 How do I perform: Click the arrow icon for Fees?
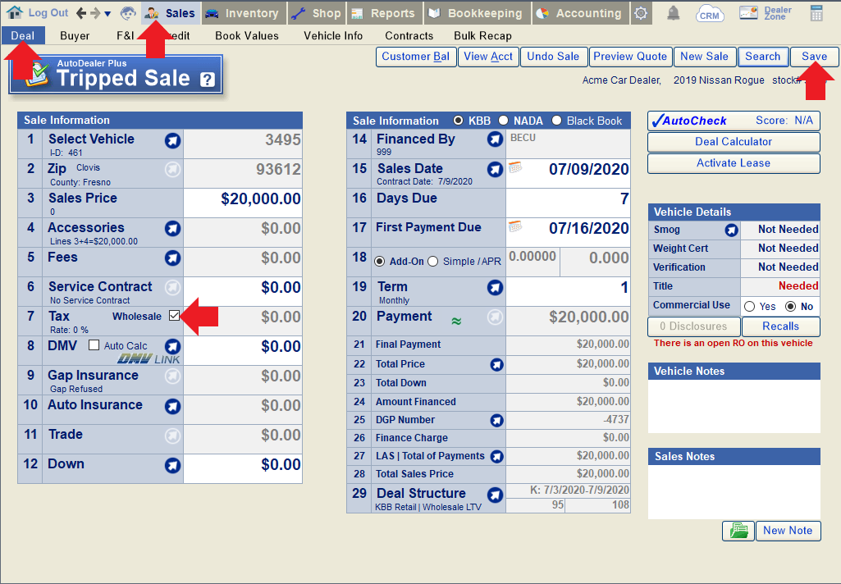[172, 258]
